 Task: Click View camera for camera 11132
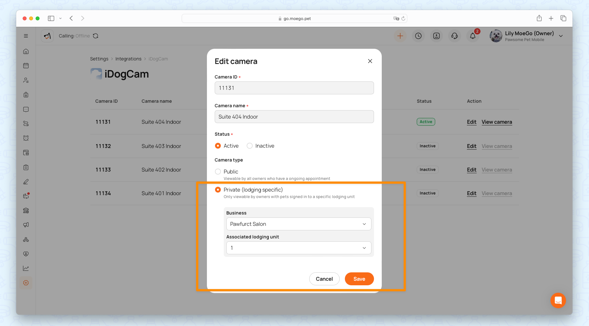[497, 146]
